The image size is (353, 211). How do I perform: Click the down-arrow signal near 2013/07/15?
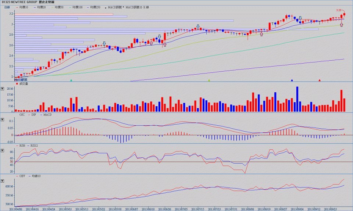198,27
